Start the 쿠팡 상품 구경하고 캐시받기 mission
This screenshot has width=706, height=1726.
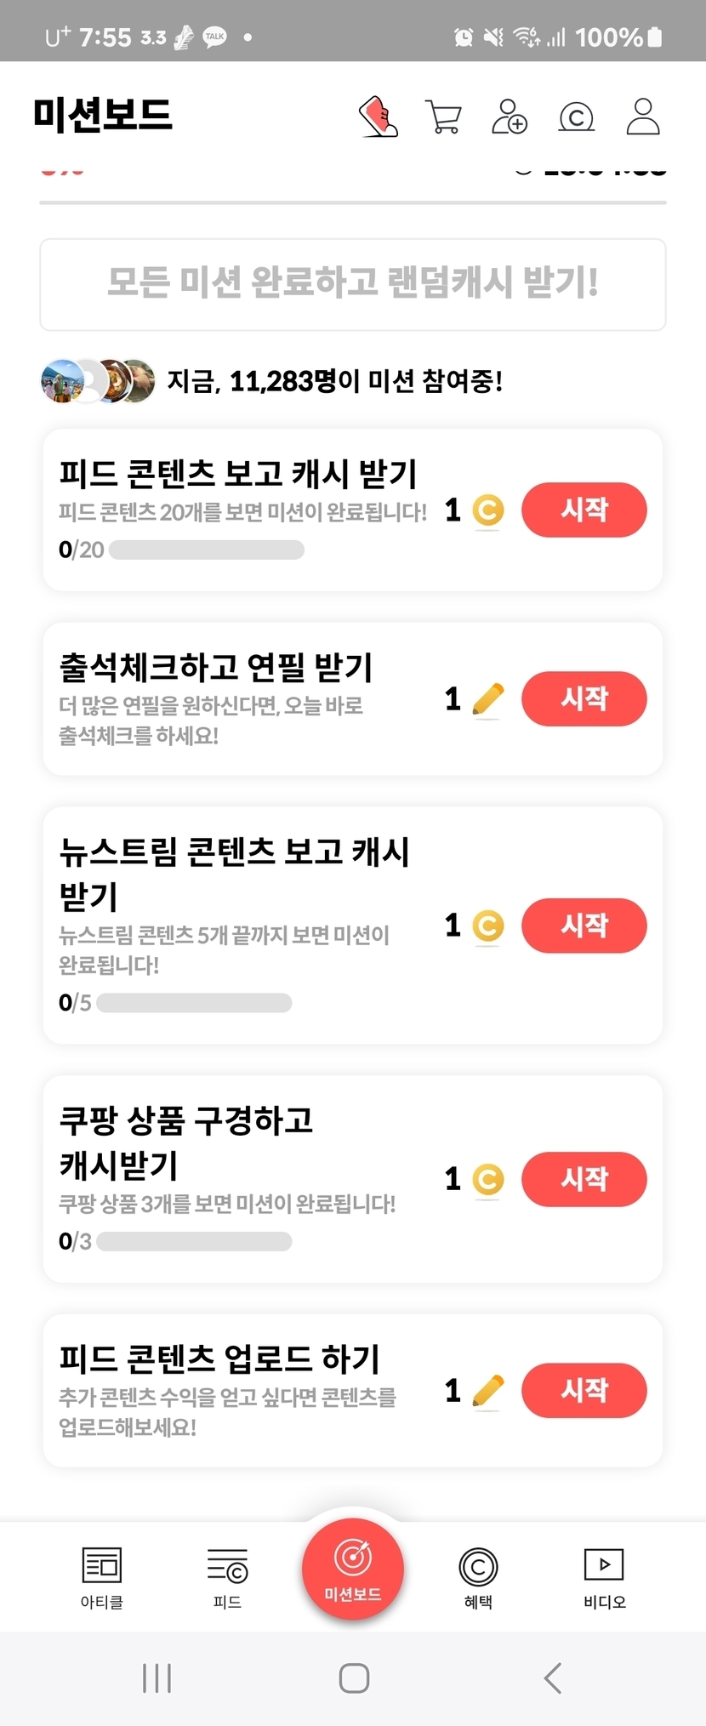(x=584, y=1179)
